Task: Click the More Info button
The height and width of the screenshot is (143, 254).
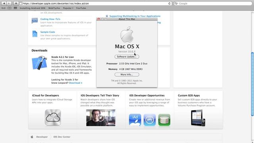Action: (x=127, y=74)
